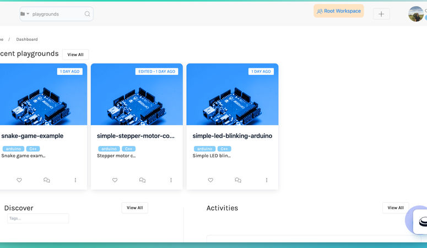427x248 pixels.
Task: Open the folder dropdown in the search bar
Action: (24, 14)
